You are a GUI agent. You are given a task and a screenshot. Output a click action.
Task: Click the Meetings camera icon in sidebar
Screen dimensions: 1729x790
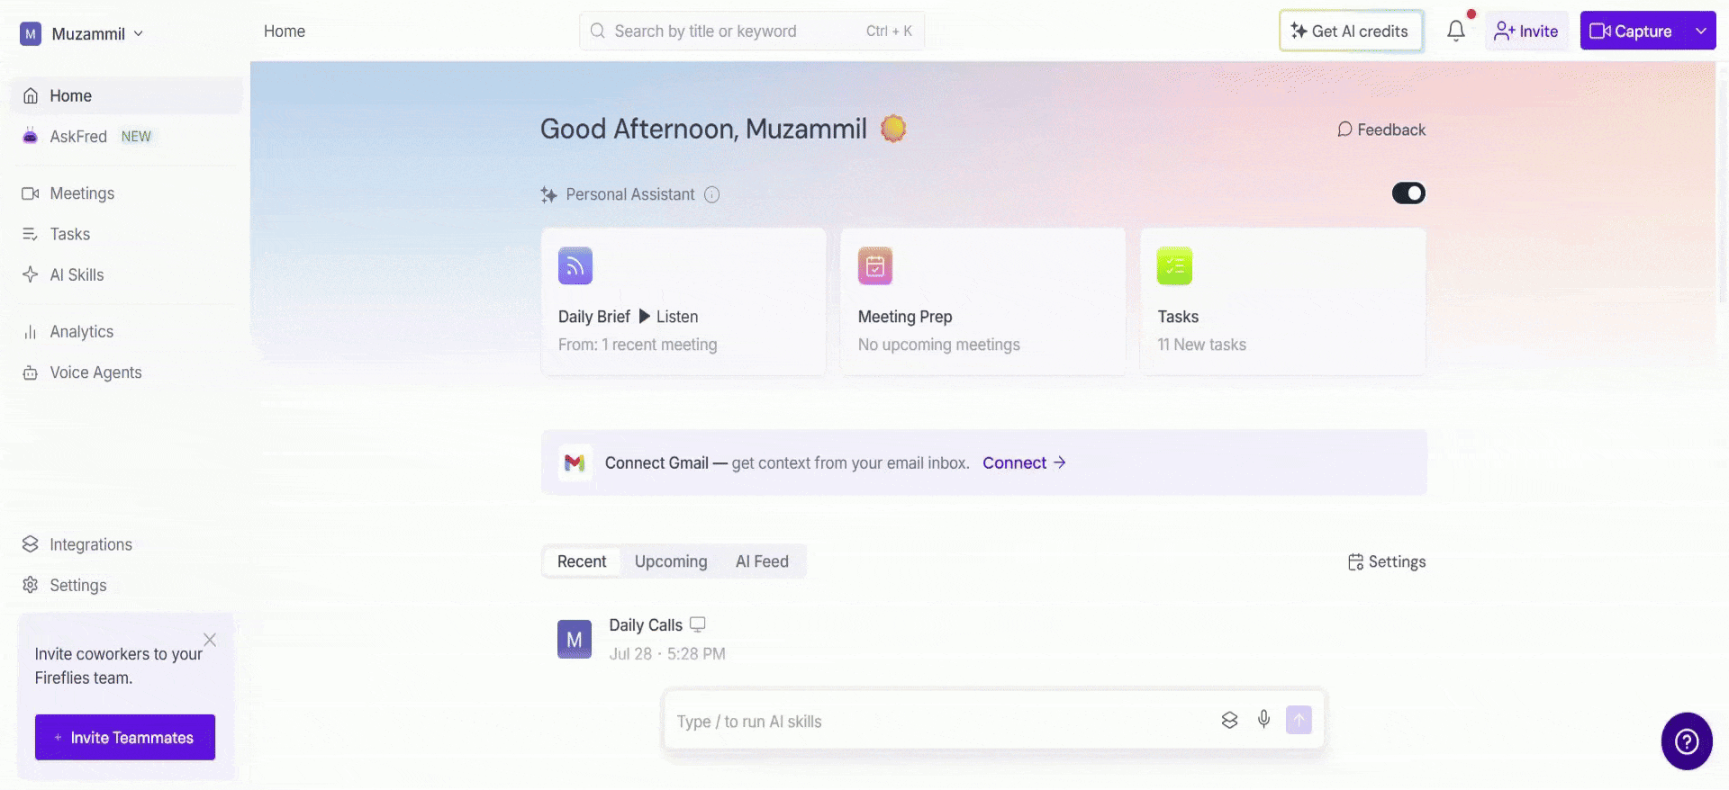click(31, 193)
